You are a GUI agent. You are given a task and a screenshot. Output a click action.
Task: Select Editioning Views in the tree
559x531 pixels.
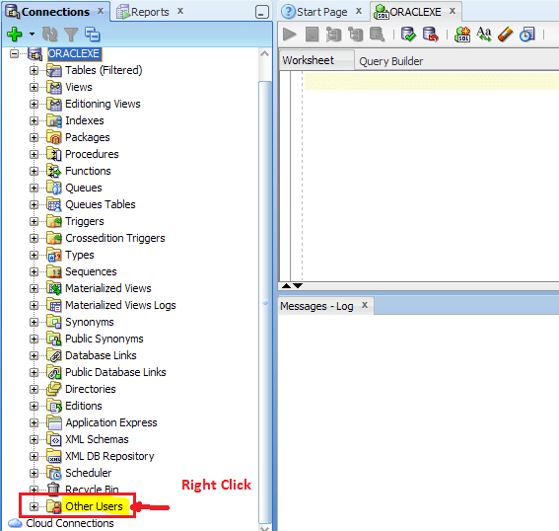[x=103, y=104]
